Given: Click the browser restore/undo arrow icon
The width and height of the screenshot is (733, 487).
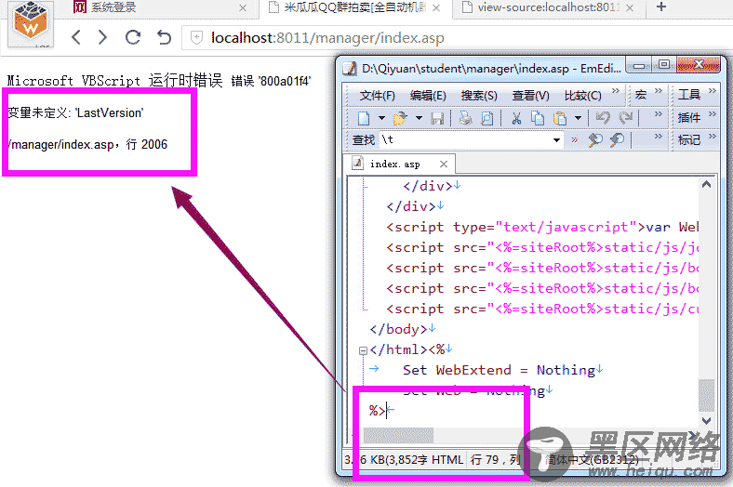Looking at the screenshot, I should tap(164, 37).
